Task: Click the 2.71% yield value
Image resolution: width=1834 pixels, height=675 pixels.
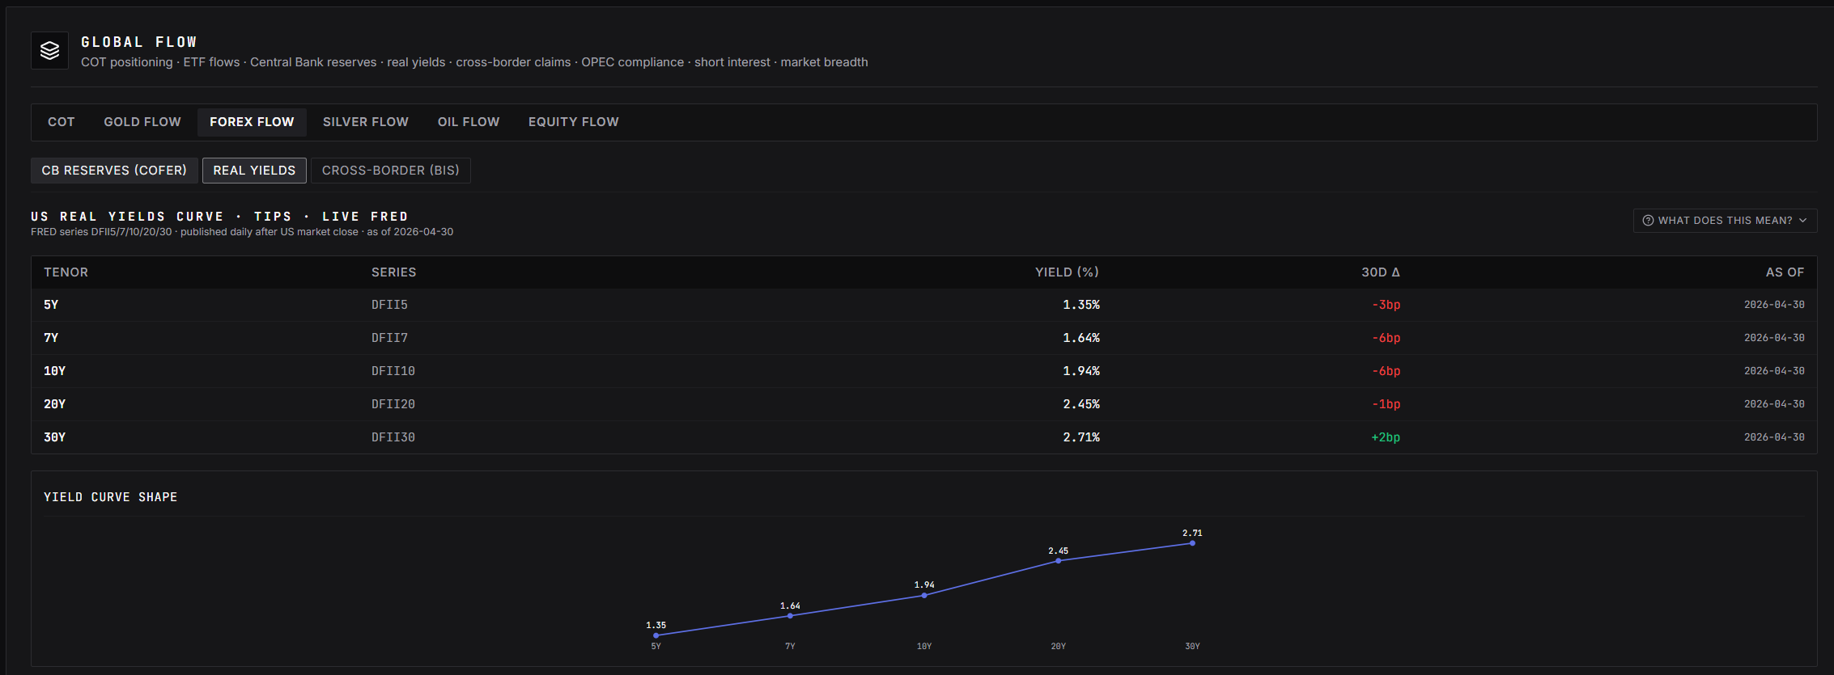Action: (1081, 437)
